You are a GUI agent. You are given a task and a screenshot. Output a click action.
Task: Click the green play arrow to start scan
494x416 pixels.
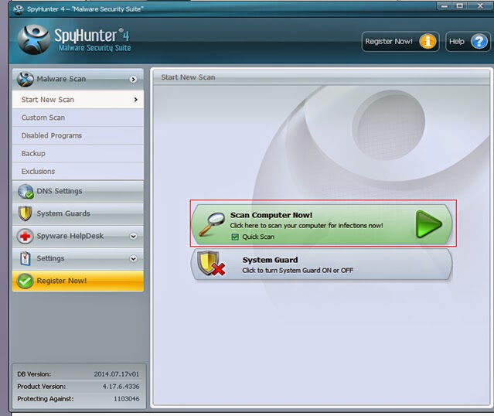(429, 224)
